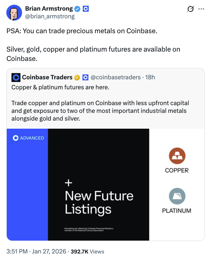The height and width of the screenshot is (258, 211).
Task: Click the Coinbase Traders square logo avatar
Action: pyautogui.click(x=16, y=77)
